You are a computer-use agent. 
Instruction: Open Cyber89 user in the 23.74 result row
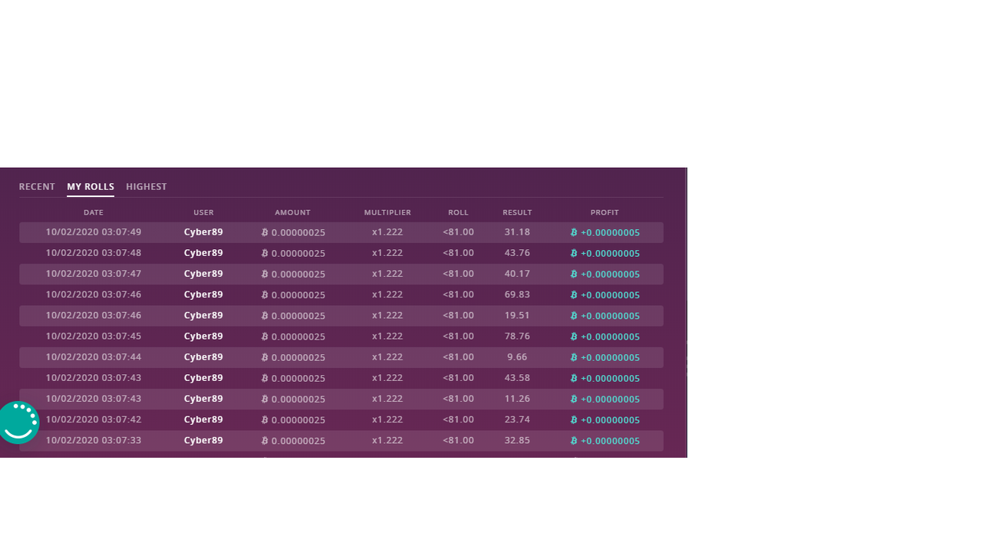tap(203, 419)
